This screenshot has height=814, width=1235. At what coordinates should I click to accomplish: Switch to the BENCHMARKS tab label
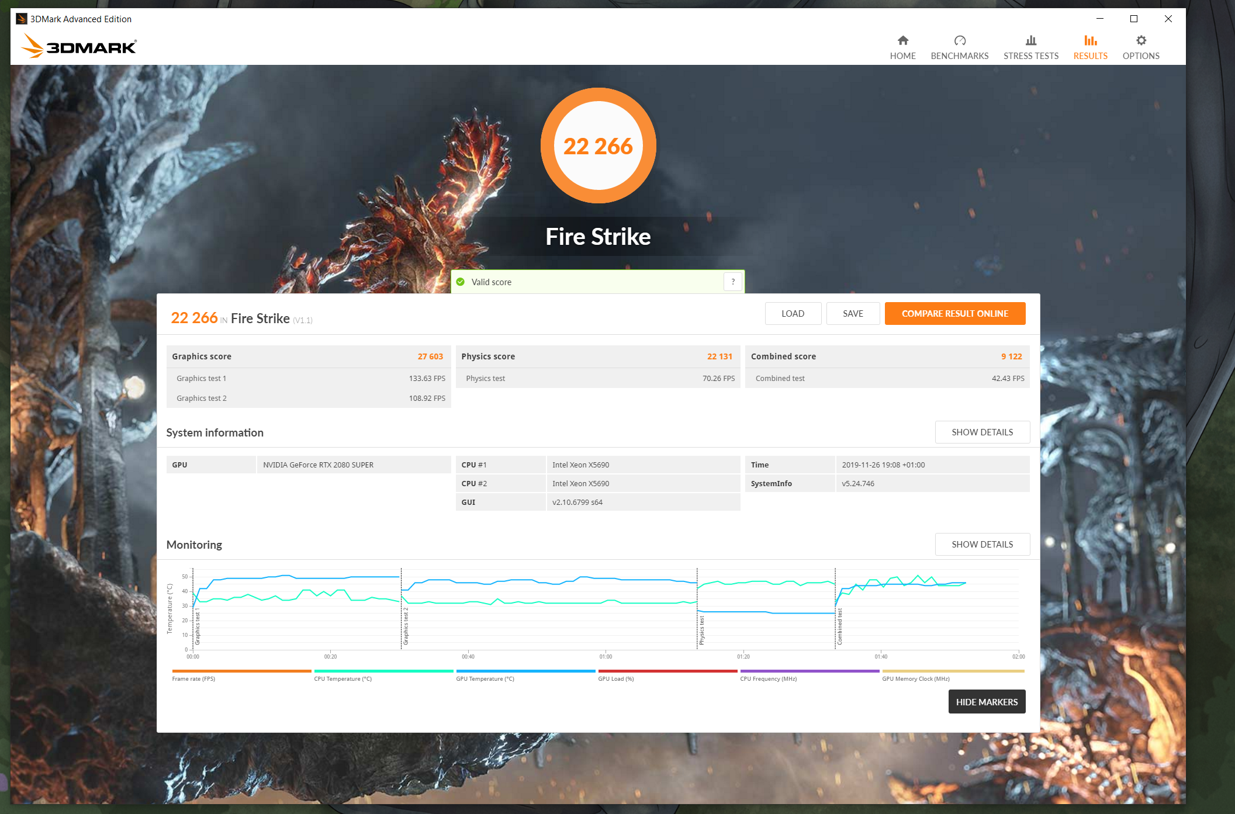[x=960, y=56]
